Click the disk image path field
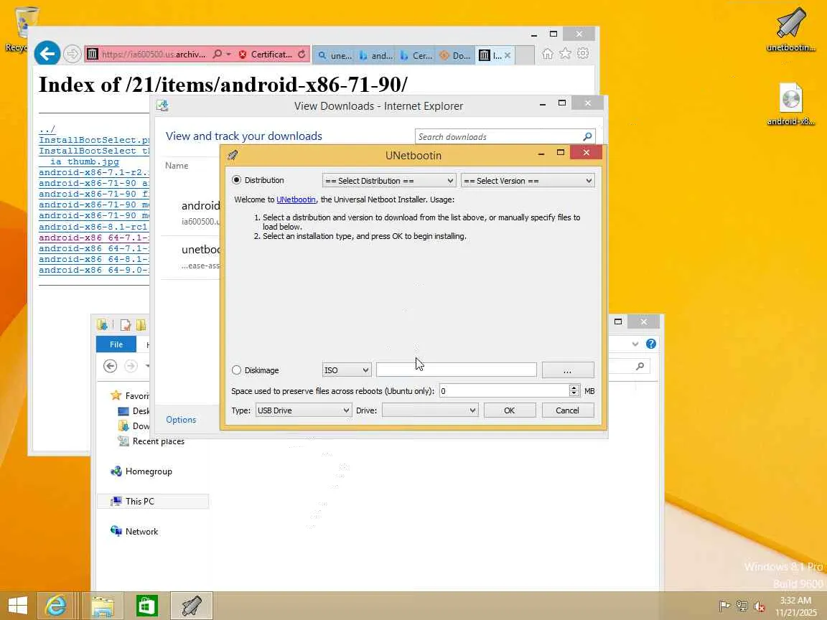This screenshot has height=620, width=827. click(x=457, y=370)
